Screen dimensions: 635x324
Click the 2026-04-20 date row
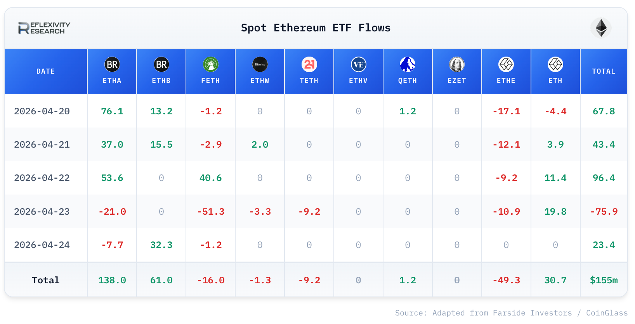click(316, 111)
